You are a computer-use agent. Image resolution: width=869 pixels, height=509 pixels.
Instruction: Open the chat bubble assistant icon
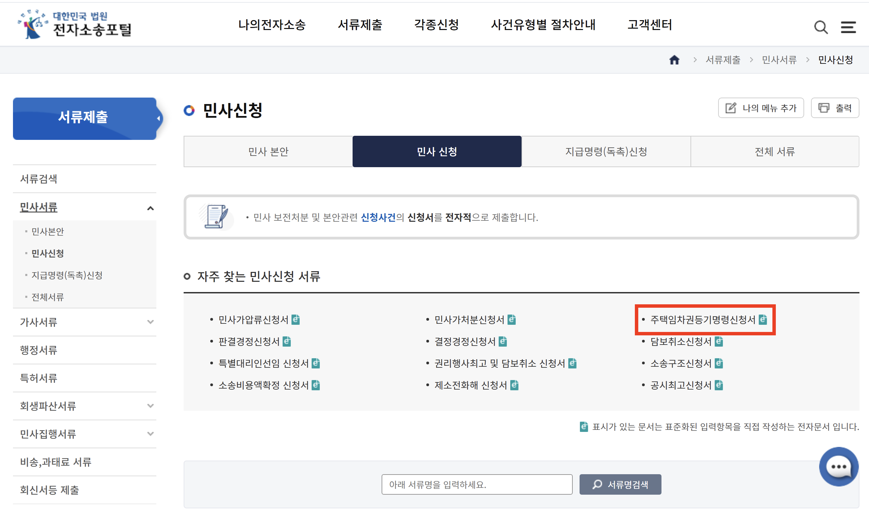click(x=838, y=467)
